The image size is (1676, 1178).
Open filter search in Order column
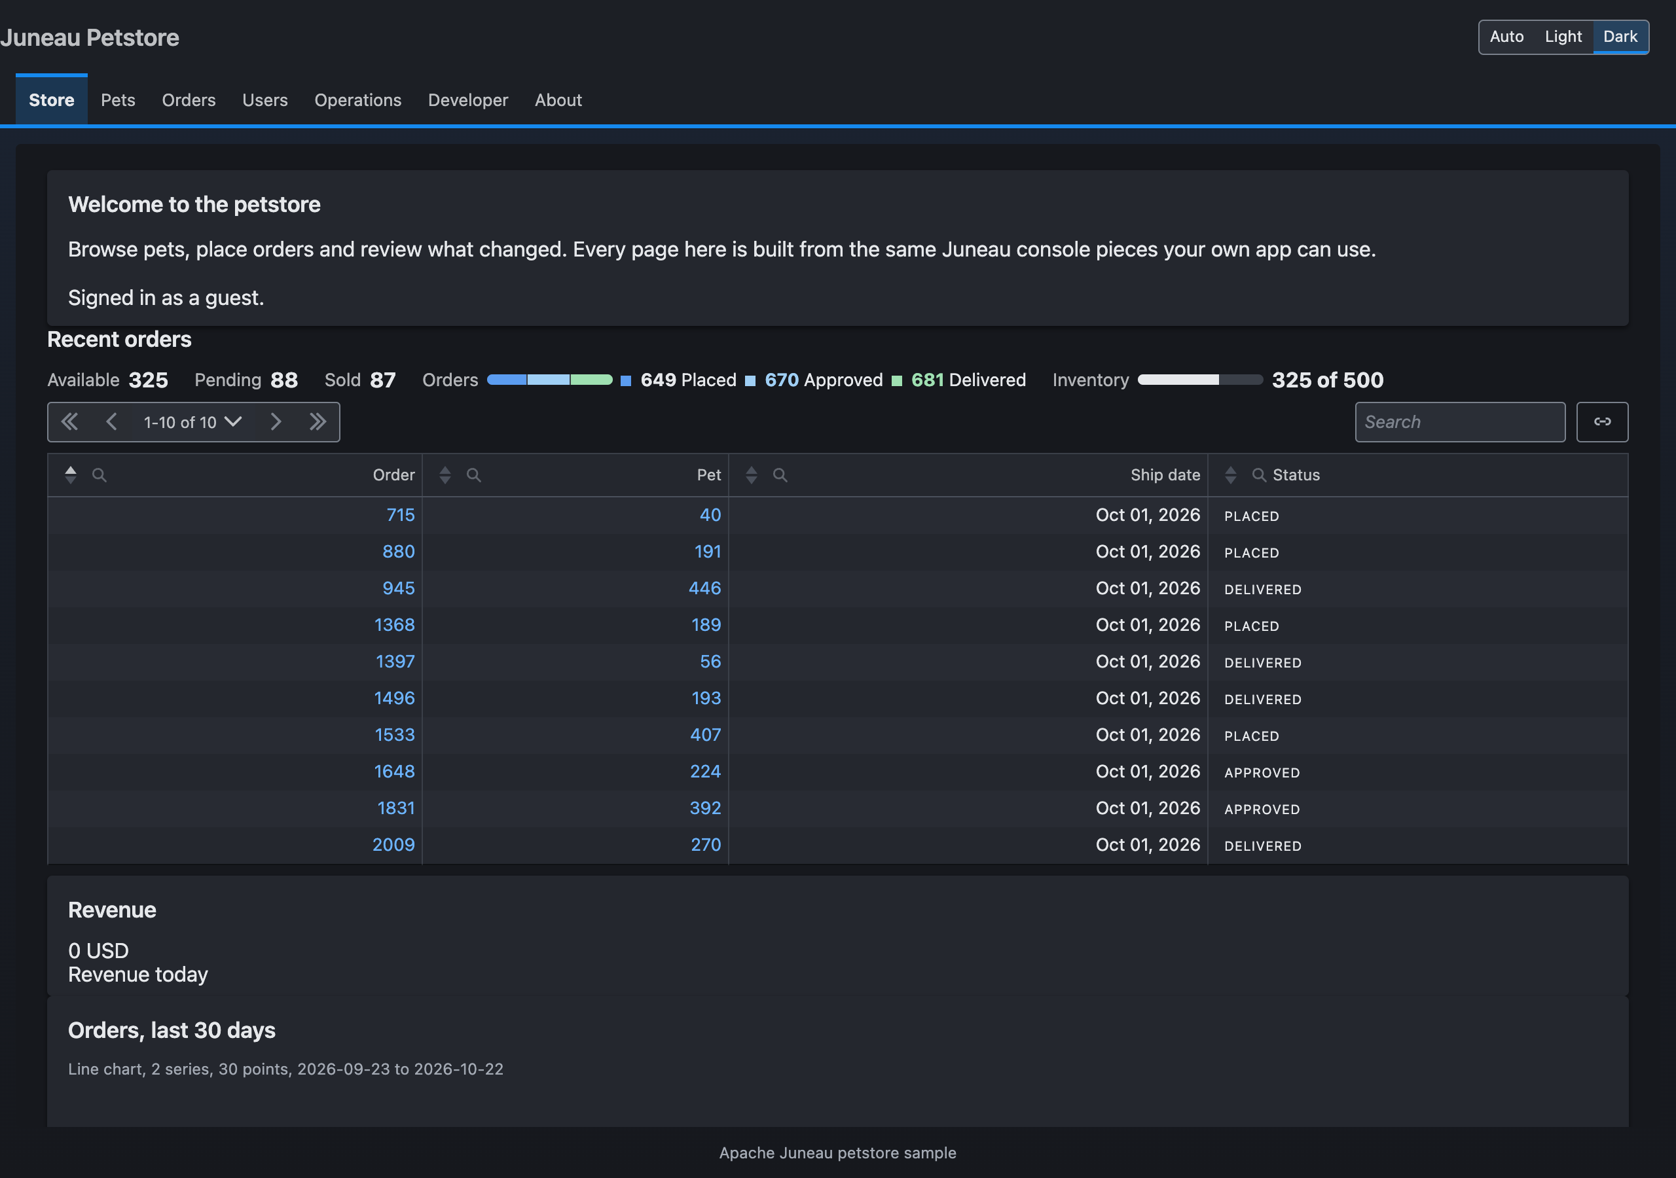coord(100,475)
